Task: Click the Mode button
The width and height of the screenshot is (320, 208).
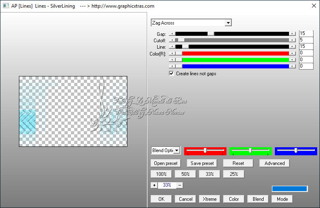Action: (282, 199)
